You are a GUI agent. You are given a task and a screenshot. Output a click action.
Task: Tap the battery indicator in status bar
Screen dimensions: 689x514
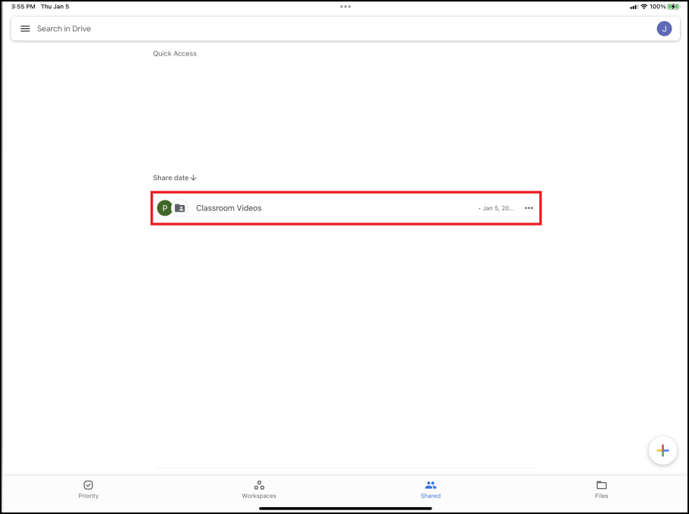point(673,7)
